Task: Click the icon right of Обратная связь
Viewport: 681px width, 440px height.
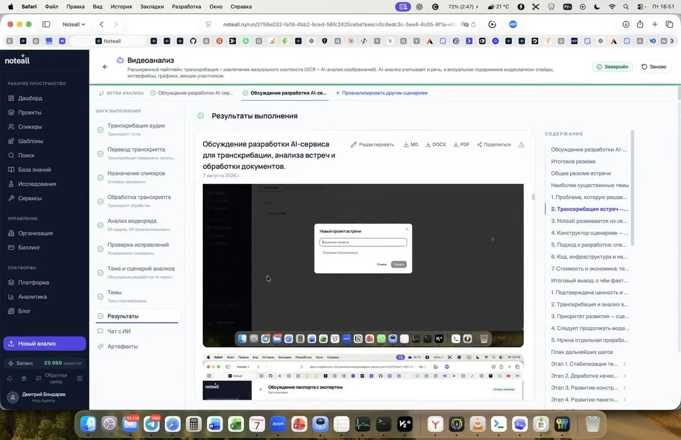Action: (x=80, y=379)
